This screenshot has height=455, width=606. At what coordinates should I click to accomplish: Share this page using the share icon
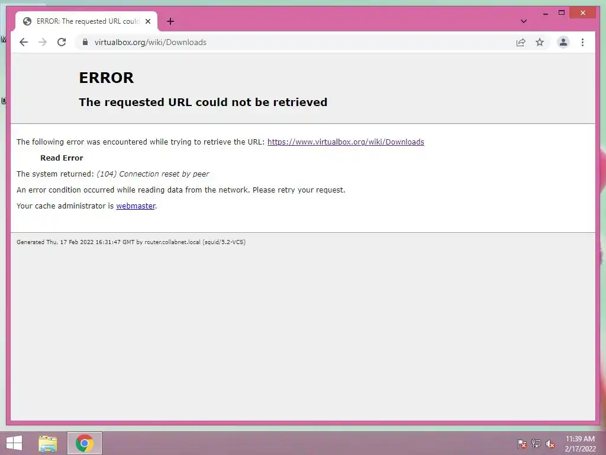521,42
